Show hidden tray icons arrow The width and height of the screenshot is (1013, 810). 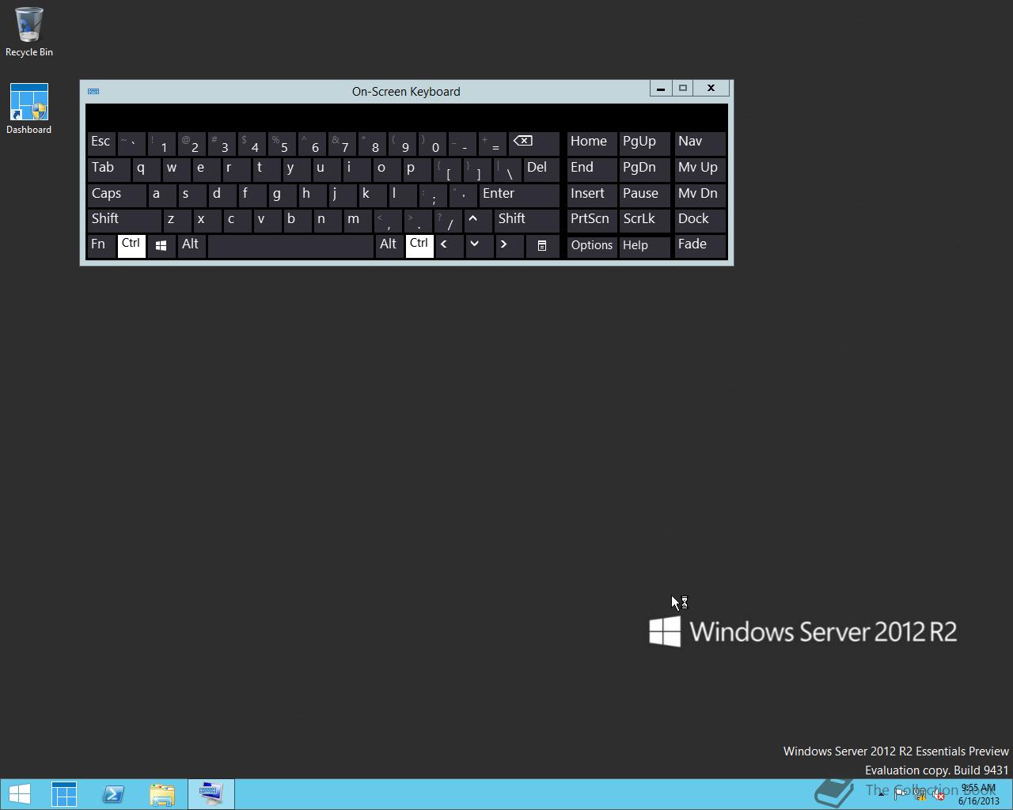(x=881, y=795)
